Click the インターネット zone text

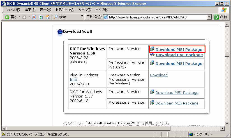(x=203, y=134)
